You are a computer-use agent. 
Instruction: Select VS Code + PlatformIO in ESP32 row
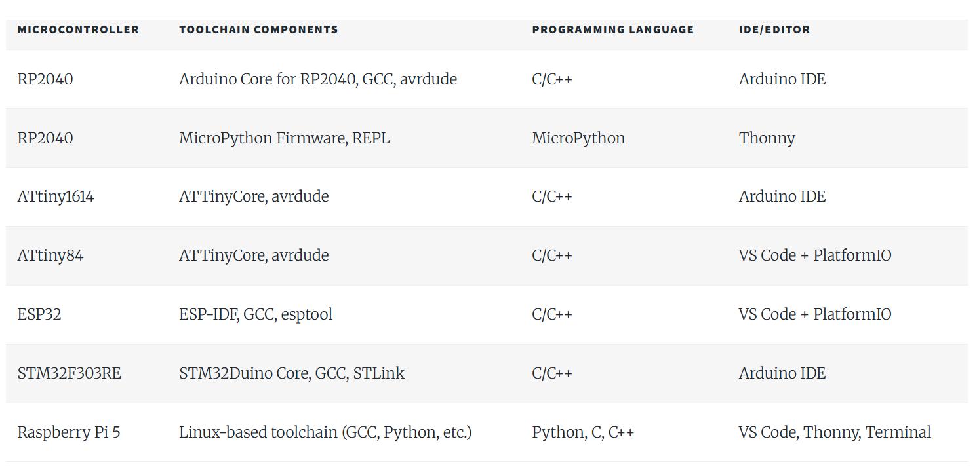815,314
